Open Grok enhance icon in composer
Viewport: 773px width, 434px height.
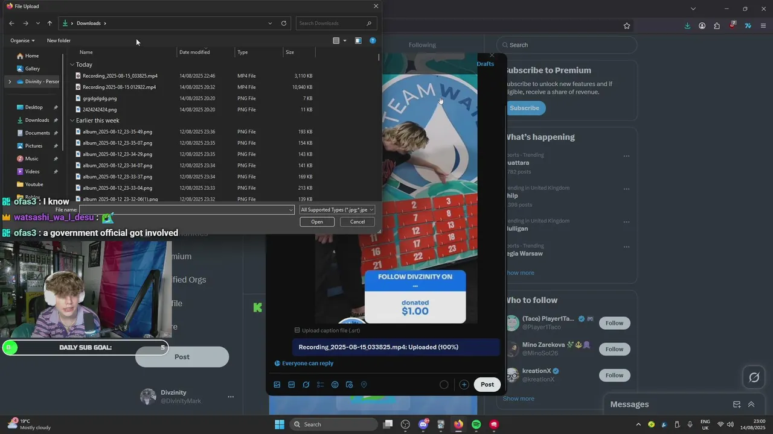306,385
